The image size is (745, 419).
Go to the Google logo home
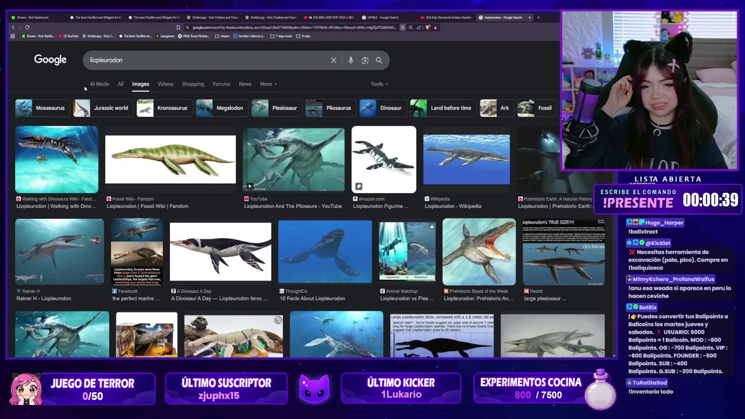tap(50, 59)
